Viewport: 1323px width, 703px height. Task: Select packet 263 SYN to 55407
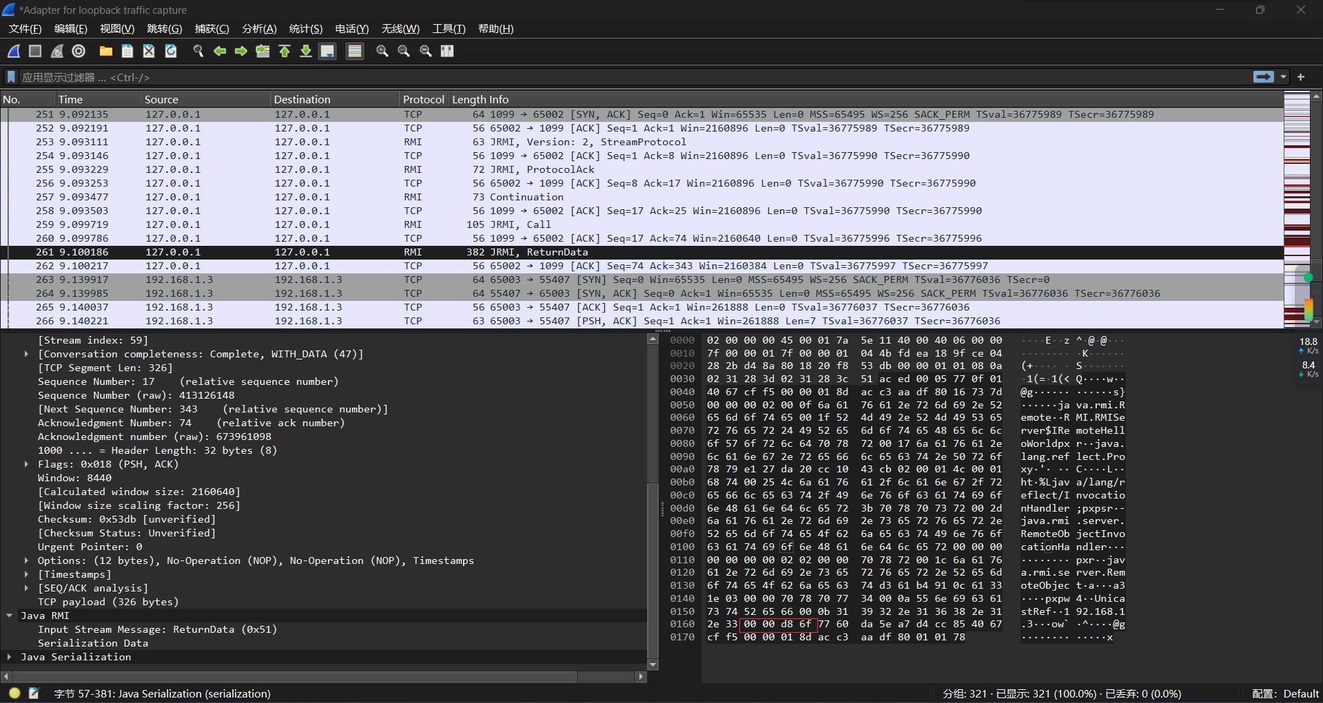pyautogui.click(x=641, y=280)
